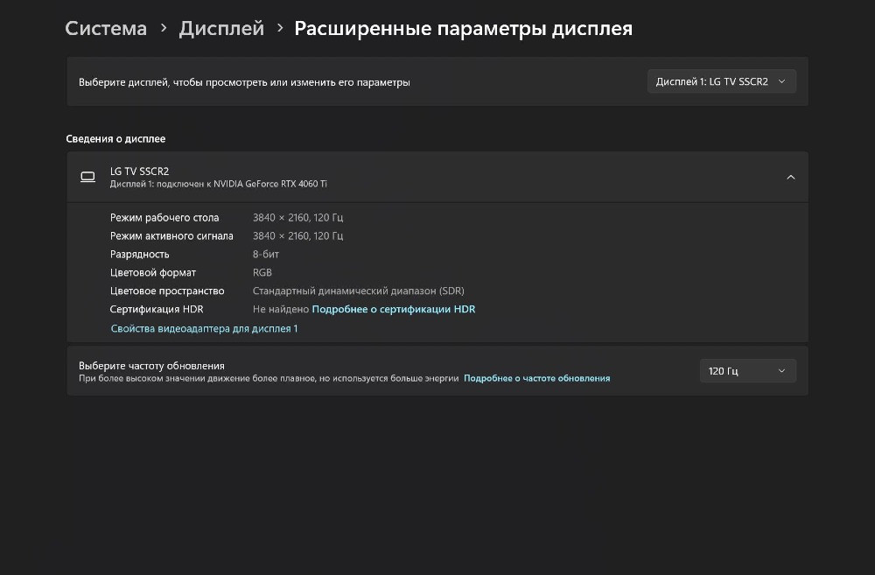Click the LG TV SSCR2 display name
Screen dimensions: 875x575
[139, 171]
